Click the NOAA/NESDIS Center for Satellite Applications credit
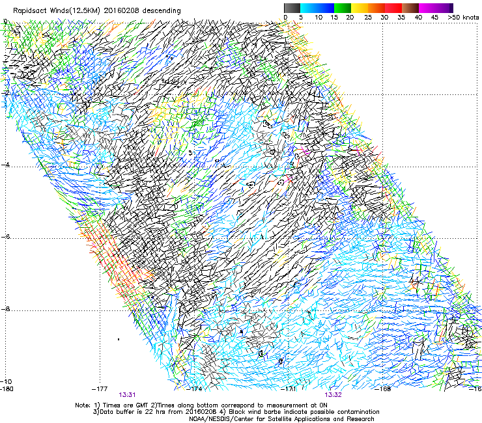 [x=281, y=418]
